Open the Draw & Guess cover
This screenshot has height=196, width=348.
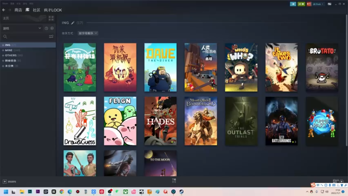(x=80, y=121)
